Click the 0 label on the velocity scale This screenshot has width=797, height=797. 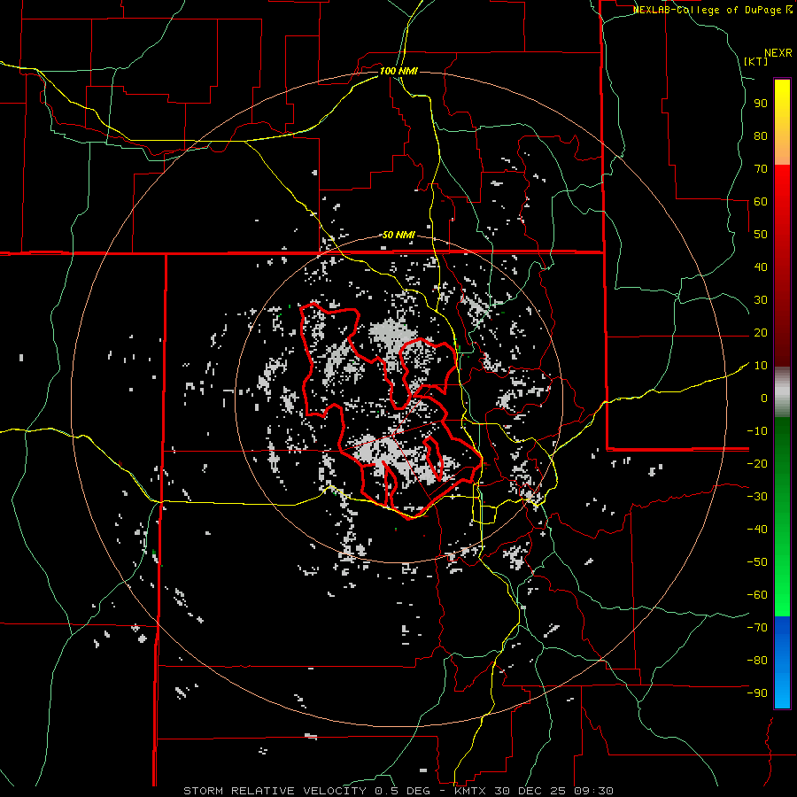click(x=762, y=398)
